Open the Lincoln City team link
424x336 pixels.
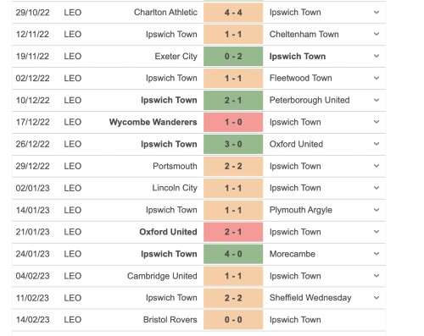click(x=175, y=188)
